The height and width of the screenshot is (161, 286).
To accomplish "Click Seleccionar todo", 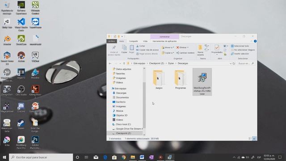I will (240, 46).
